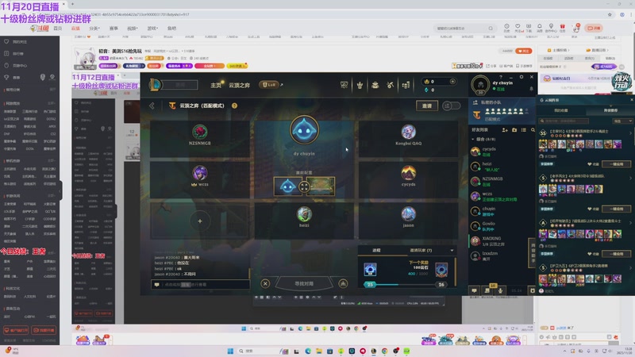Select the arena skin thumbnail in loadout
Viewport: 635px width, 357px height.
[320, 186]
